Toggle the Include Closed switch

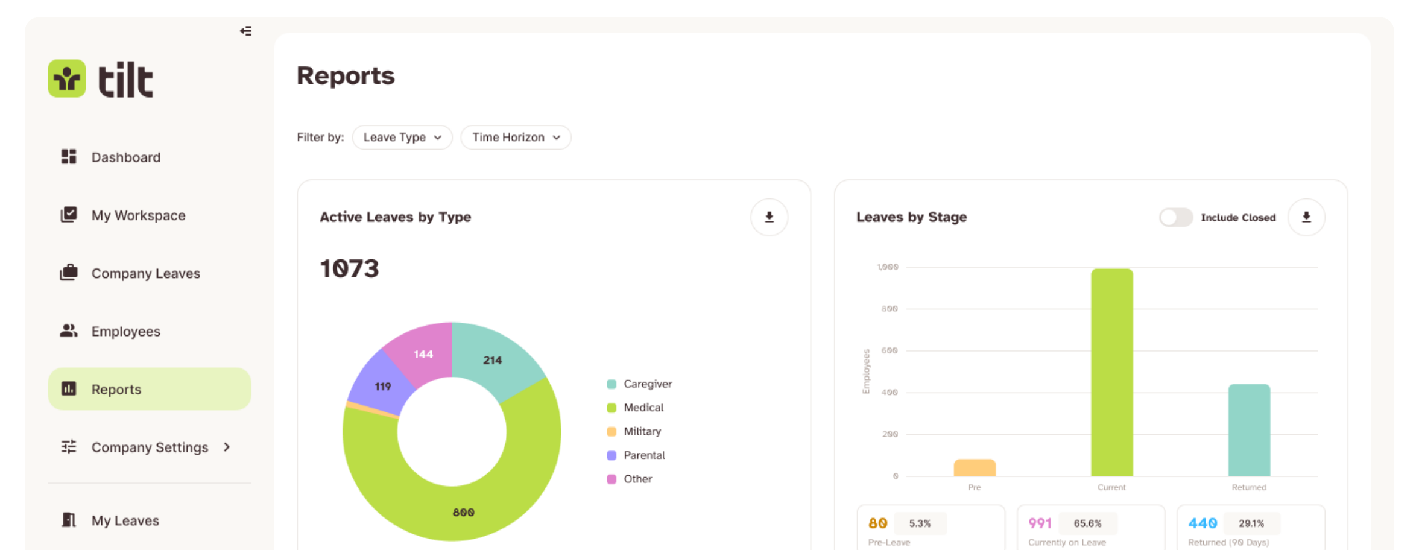[1175, 217]
